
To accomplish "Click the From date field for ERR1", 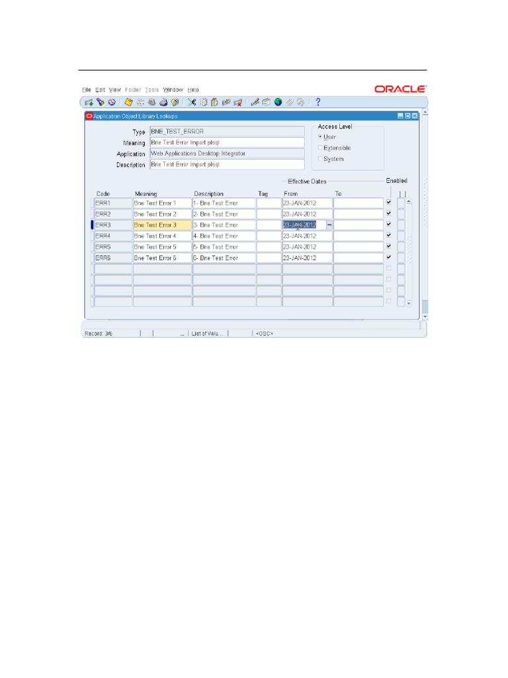I will point(308,203).
